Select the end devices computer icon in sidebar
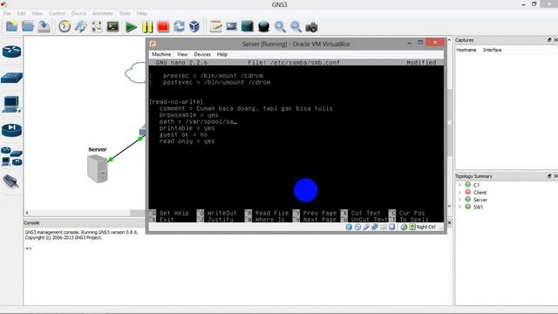Image resolution: width=558 pixels, height=314 pixels. click(x=11, y=105)
